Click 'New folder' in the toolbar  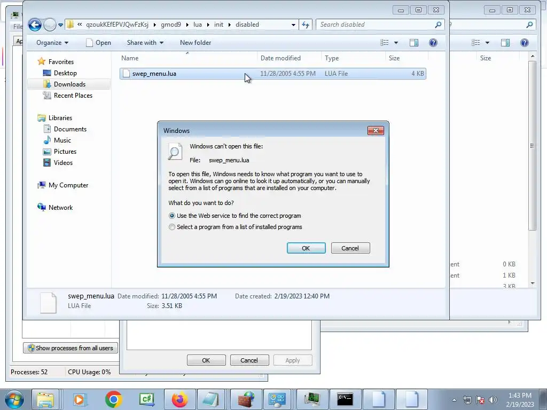(196, 43)
